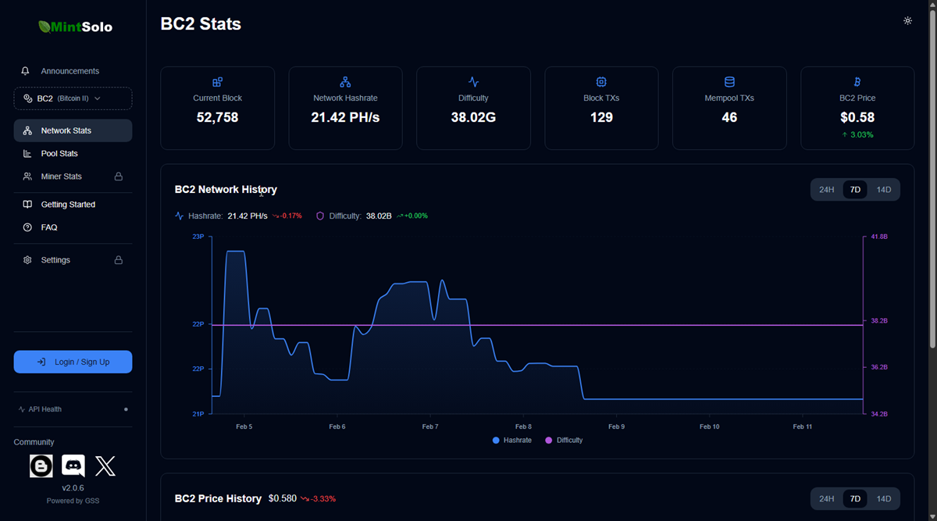Toggle Hashrate series in chart legend
This screenshot has height=521, width=937.
pyautogui.click(x=512, y=441)
